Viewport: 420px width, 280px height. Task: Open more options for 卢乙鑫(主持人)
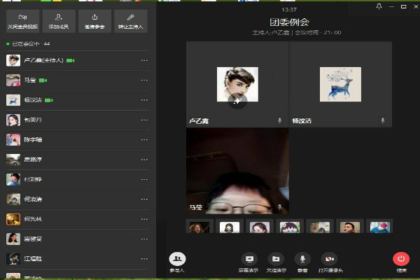pyautogui.click(x=144, y=61)
